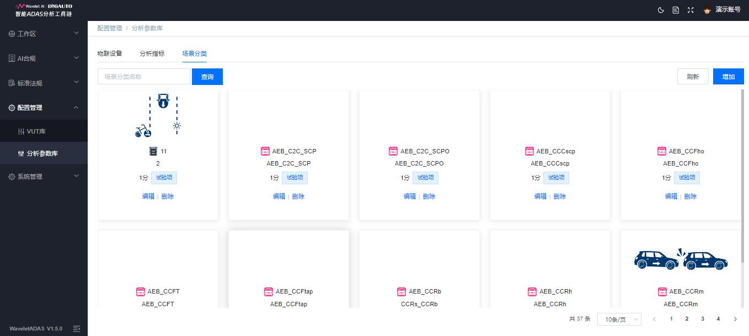Delete the AEB_CCCscp card

(560, 196)
